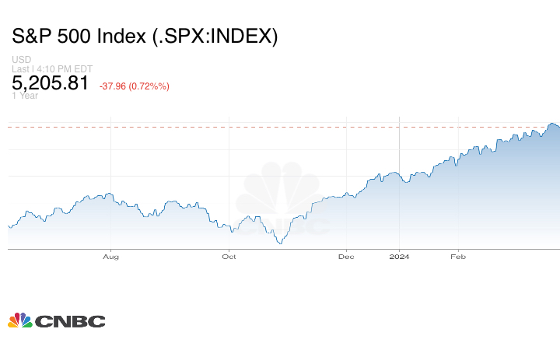The height and width of the screenshot is (350, 560).
Task: Click the Dec label on the time axis
Action: [x=346, y=256]
